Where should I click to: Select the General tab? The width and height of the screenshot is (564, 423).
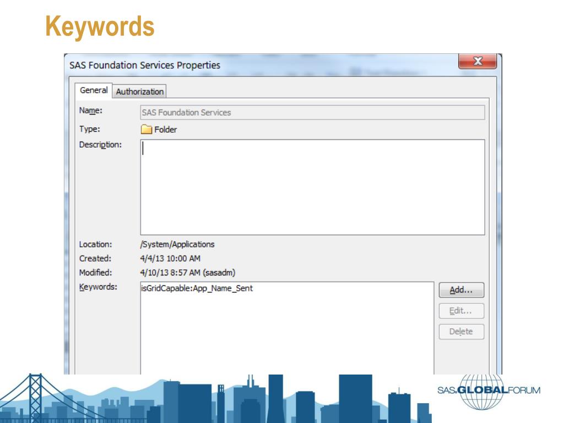(94, 90)
